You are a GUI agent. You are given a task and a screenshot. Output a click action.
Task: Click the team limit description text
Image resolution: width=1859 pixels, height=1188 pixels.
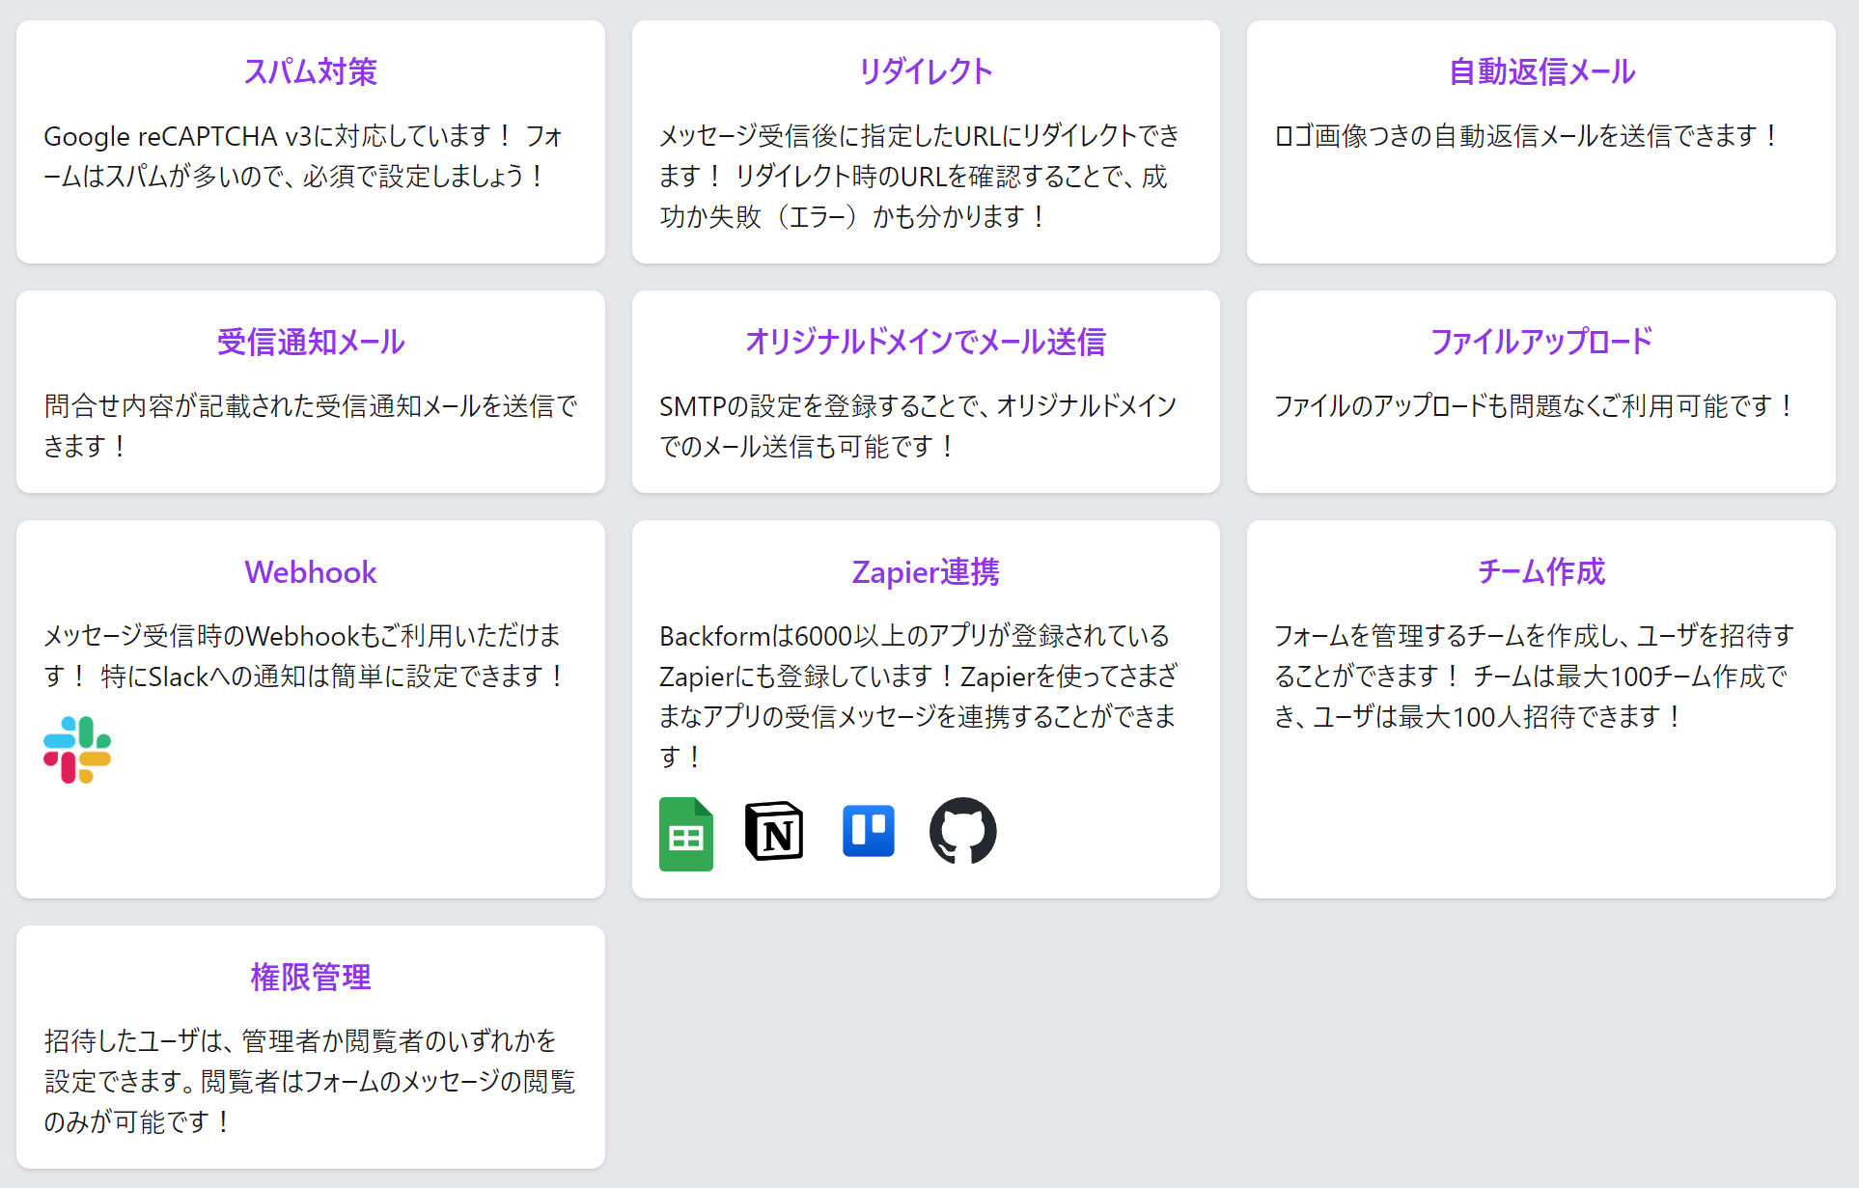[x=1533, y=676]
